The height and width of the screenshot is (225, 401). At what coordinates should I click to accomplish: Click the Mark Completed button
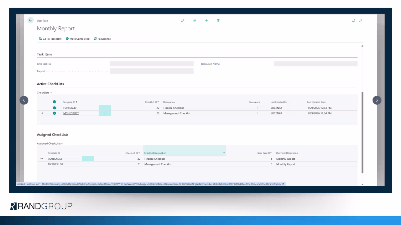[77, 39]
